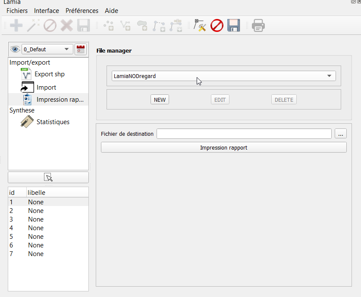Select table row with id 6
This screenshot has width=361, height=297.
point(48,245)
